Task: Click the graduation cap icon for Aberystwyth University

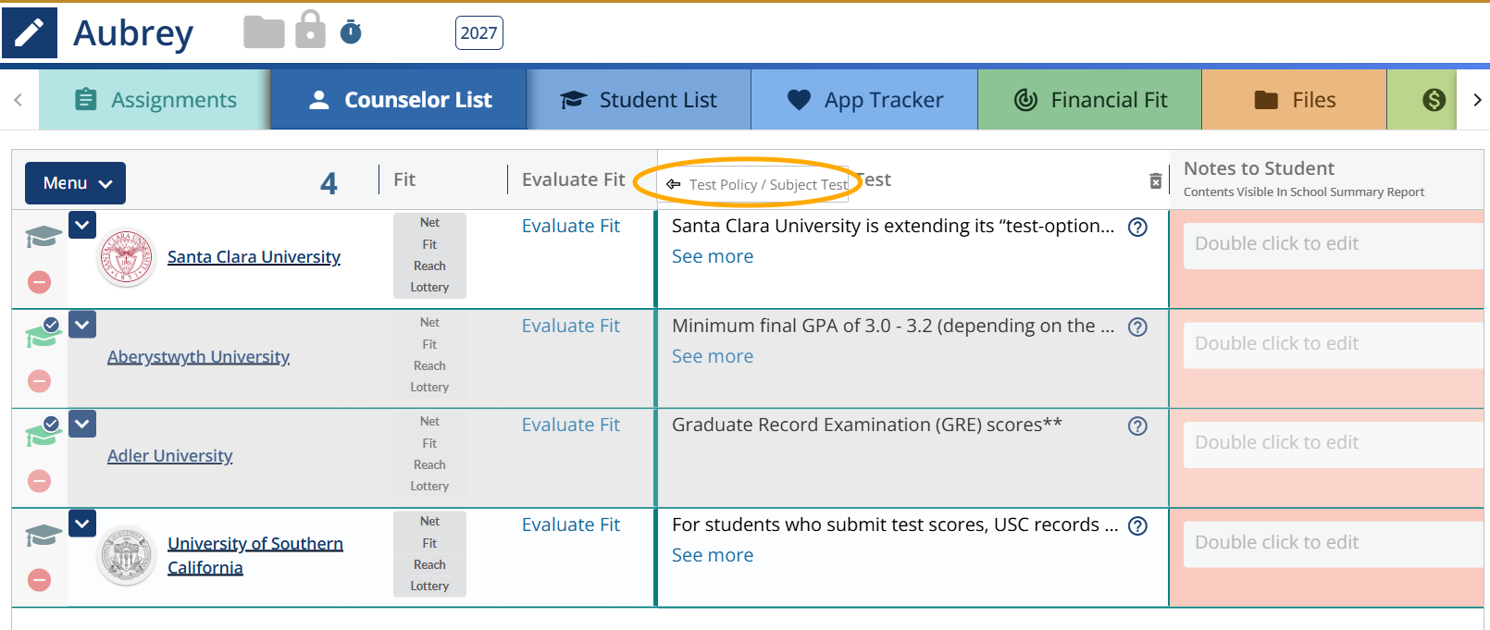Action: tap(43, 333)
